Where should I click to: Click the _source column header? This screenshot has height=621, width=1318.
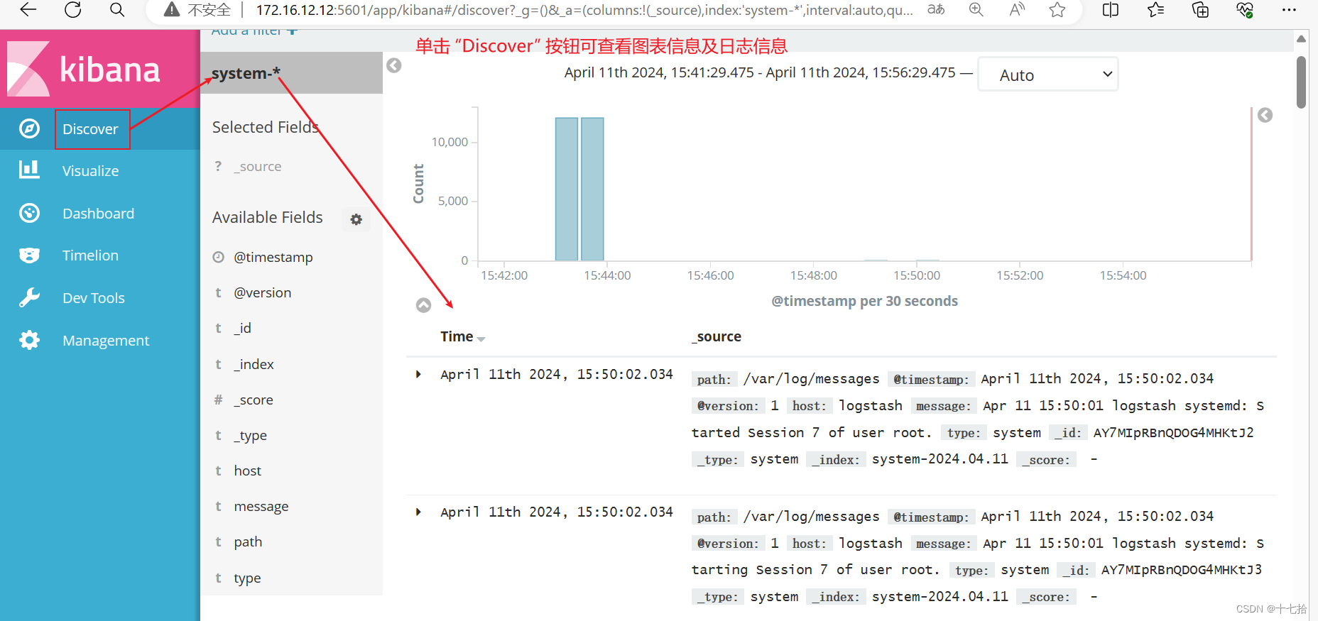716,336
